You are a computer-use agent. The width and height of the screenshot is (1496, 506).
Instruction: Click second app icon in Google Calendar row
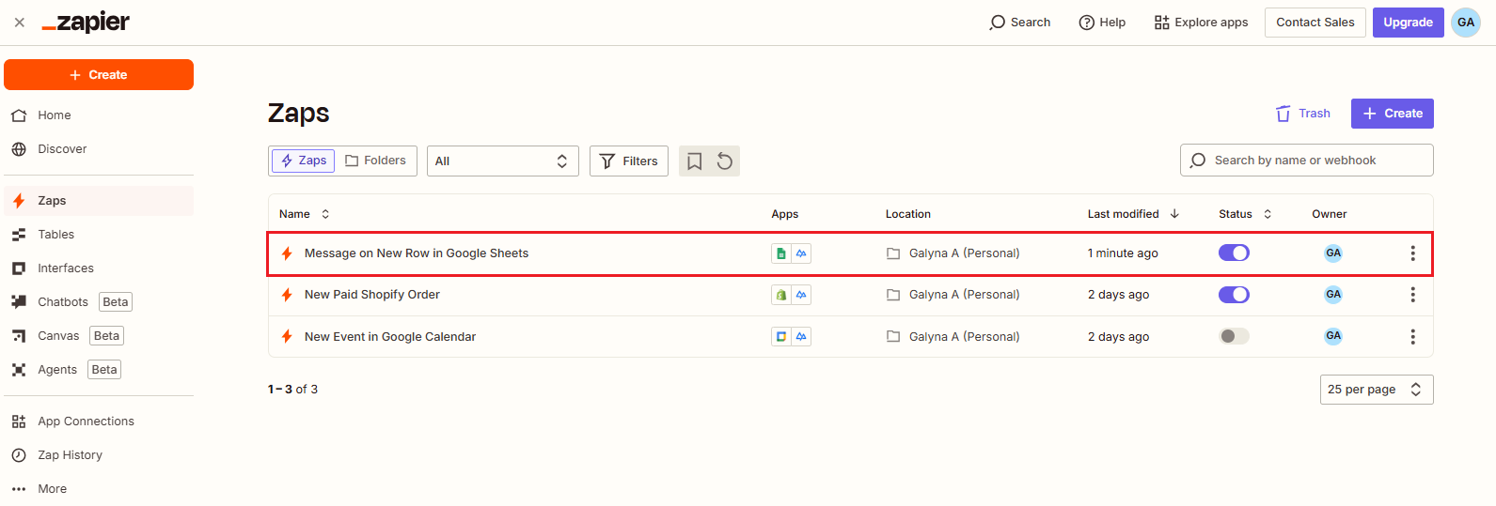801,336
